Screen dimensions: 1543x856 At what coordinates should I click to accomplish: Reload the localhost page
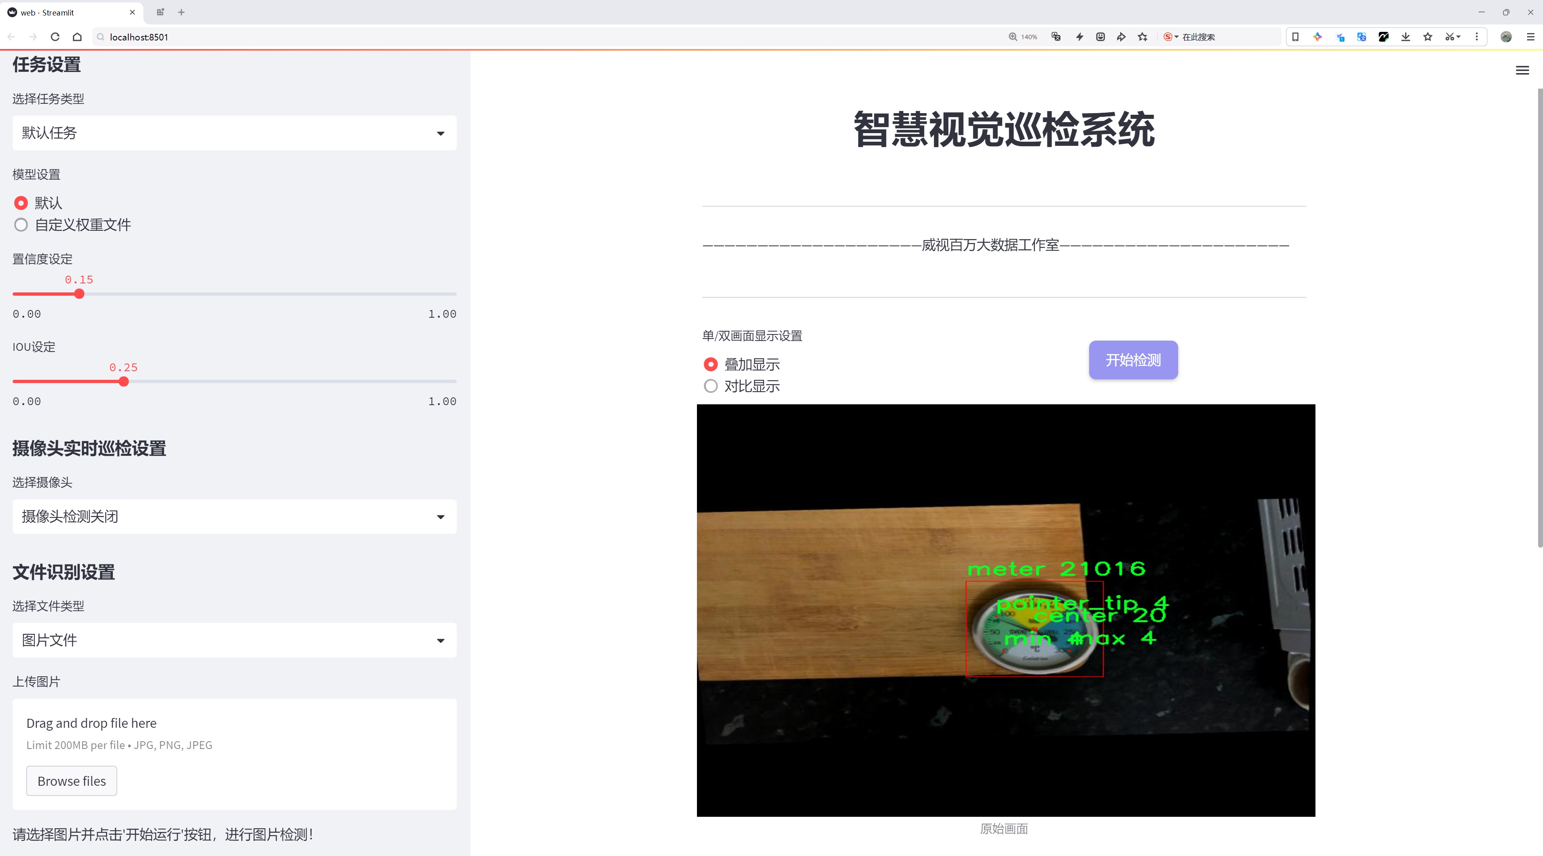[55, 37]
